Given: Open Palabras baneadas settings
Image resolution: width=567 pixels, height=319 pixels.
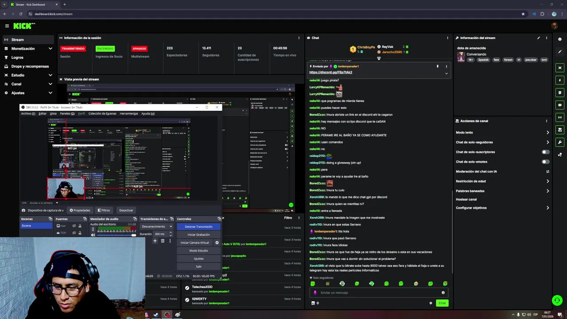Looking at the screenshot, I should 548,191.
